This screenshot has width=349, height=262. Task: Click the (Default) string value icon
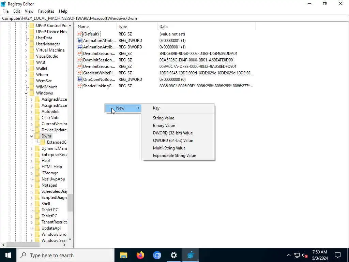pyautogui.click(x=79, y=34)
